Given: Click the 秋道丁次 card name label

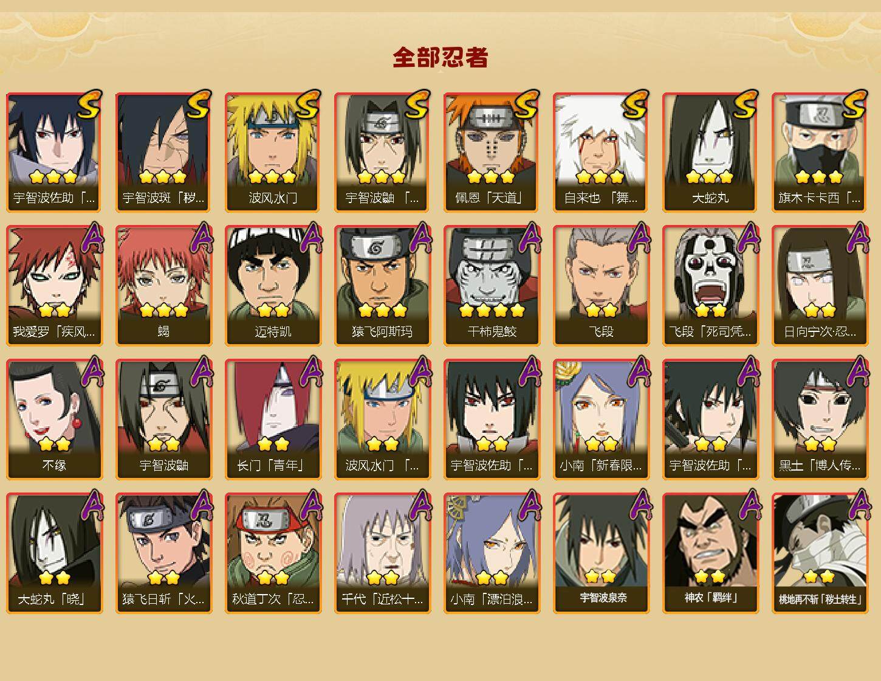Looking at the screenshot, I should [273, 599].
